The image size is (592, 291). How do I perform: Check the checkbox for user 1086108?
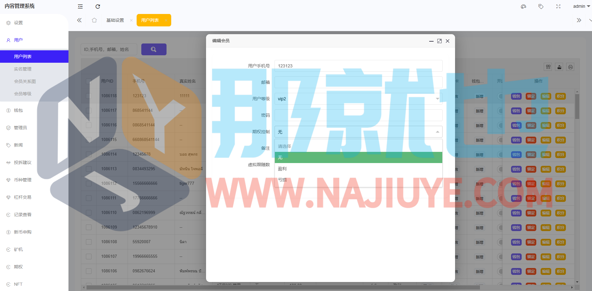point(89,242)
